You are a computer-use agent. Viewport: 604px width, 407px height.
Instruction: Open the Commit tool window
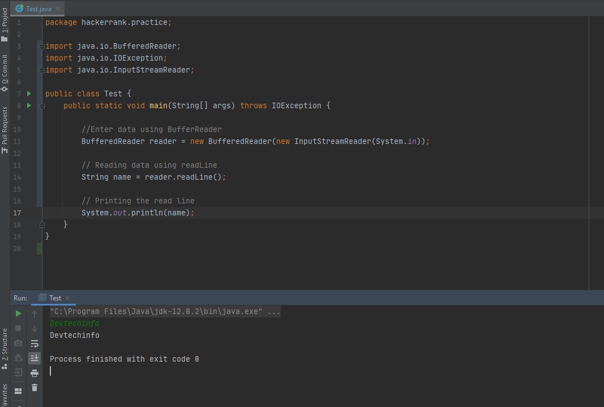coord(4,67)
